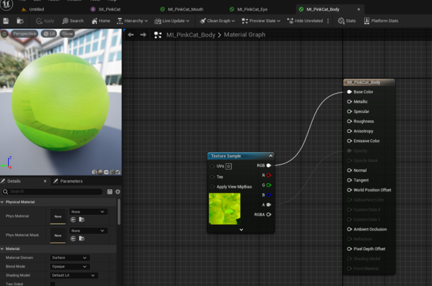This screenshot has width=432, height=286.
Task: Collapse the Physical Material section
Action: [x=2, y=202]
